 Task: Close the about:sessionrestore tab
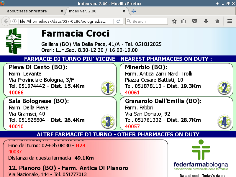pos(62,11)
